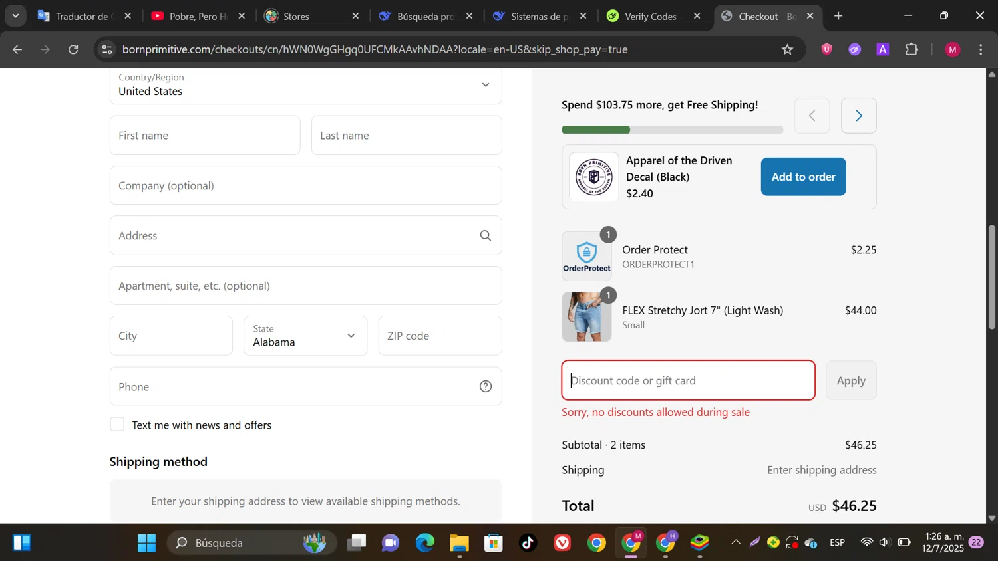Image resolution: width=998 pixels, height=561 pixels.
Task: Click the browser back arrow
Action: point(17,49)
